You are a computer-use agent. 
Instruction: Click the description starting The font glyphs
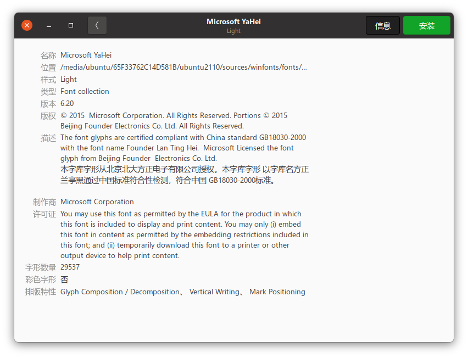(x=183, y=148)
